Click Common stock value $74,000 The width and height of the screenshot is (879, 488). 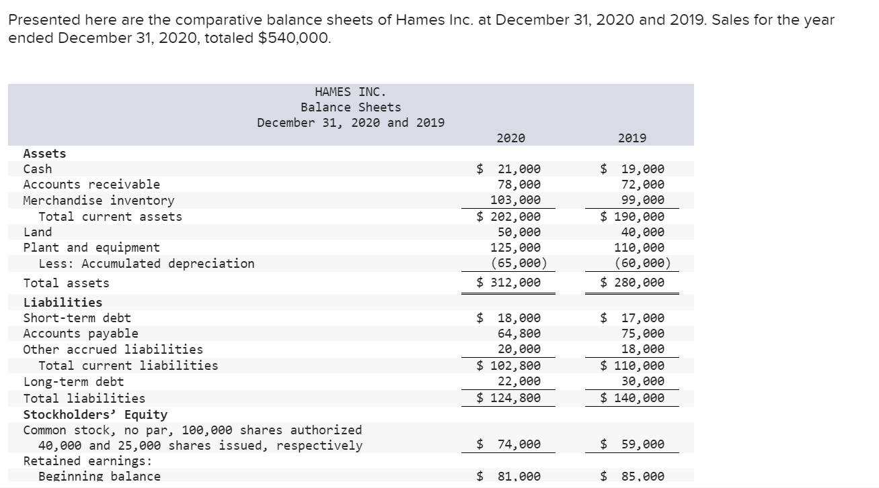(x=508, y=444)
